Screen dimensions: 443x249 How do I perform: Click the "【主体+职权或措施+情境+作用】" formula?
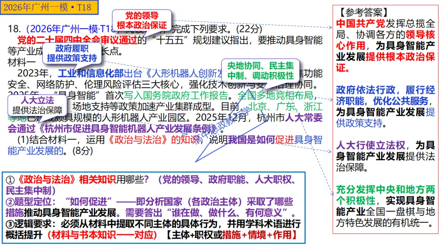click(x=231, y=235)
